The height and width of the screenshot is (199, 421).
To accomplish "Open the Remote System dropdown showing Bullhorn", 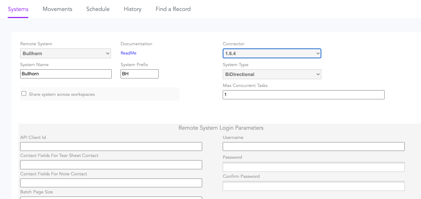I will pos(65,53).
